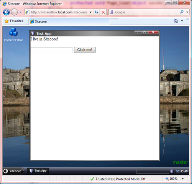Click the Internet Explorer back arrow
The height and width of the screenshot is (184, 192).
tap(6, 12)
